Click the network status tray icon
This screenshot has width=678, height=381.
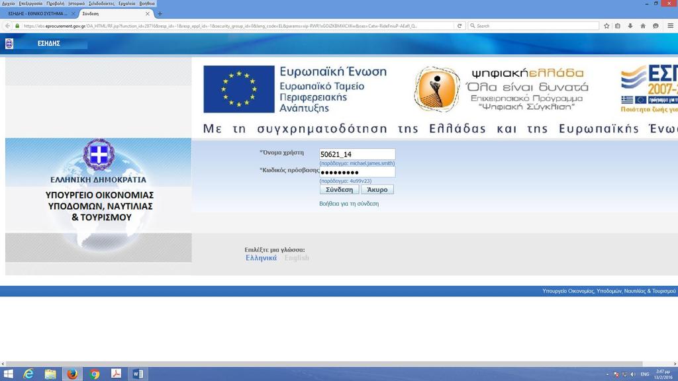(624, 374)
